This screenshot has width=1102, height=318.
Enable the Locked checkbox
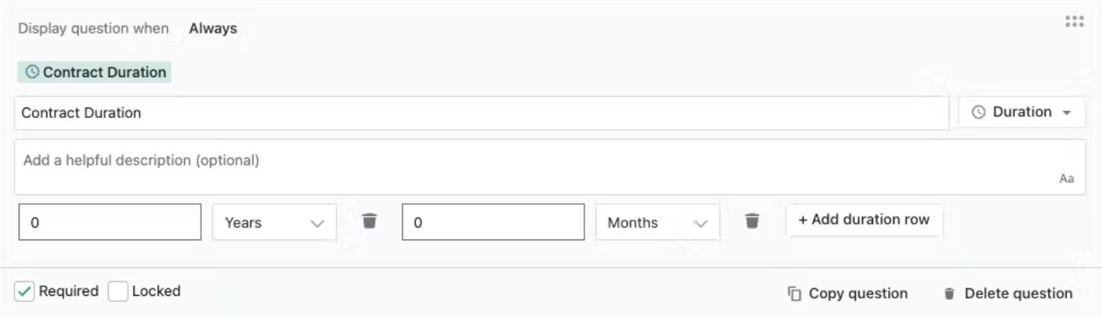(x=118, y=292)
